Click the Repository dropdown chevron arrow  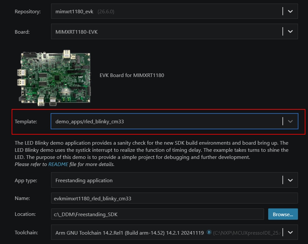pyautogui.click(x=290, y=11)
